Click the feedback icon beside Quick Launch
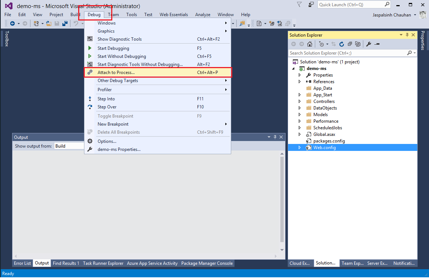The height and width of the screenshot is (278, 429). 311,4
